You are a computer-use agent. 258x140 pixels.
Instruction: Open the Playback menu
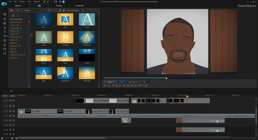point(37,2)
